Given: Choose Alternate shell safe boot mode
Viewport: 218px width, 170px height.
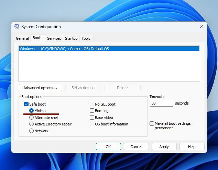Looking at the screenshot, I should click(x=31, y=117).
